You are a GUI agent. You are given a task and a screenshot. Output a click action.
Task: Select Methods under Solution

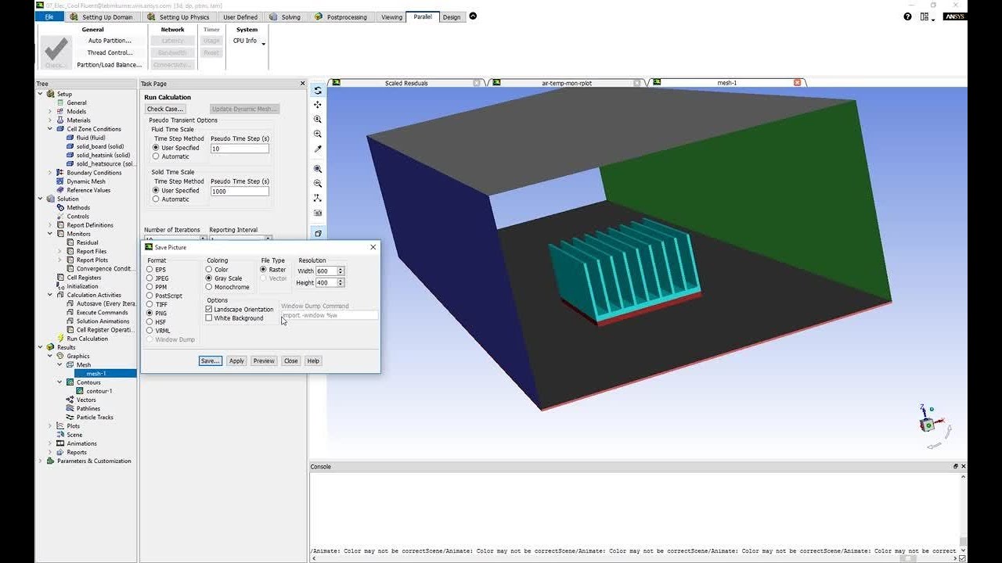coord(78,208)
